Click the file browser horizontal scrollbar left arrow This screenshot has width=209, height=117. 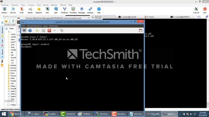click(6, 101)
